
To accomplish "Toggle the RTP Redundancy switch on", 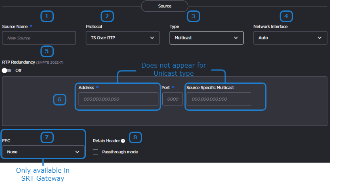I will 6,70.
